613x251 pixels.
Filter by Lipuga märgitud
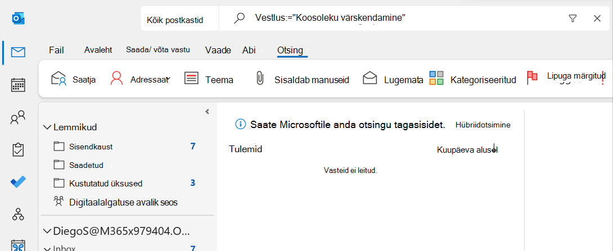(566, 77)
